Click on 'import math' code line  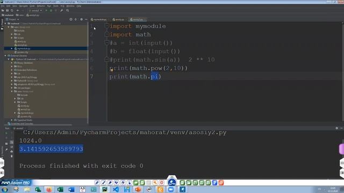click(x=130, y=34)
